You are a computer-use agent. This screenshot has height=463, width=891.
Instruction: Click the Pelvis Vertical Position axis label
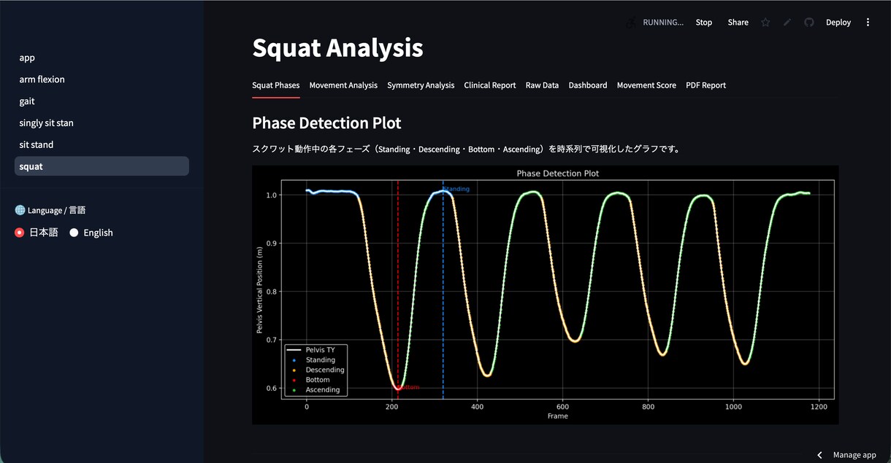(x=260, y=289)
